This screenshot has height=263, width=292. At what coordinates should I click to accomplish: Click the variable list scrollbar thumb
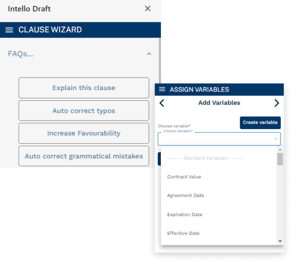[x=280, y=159]
